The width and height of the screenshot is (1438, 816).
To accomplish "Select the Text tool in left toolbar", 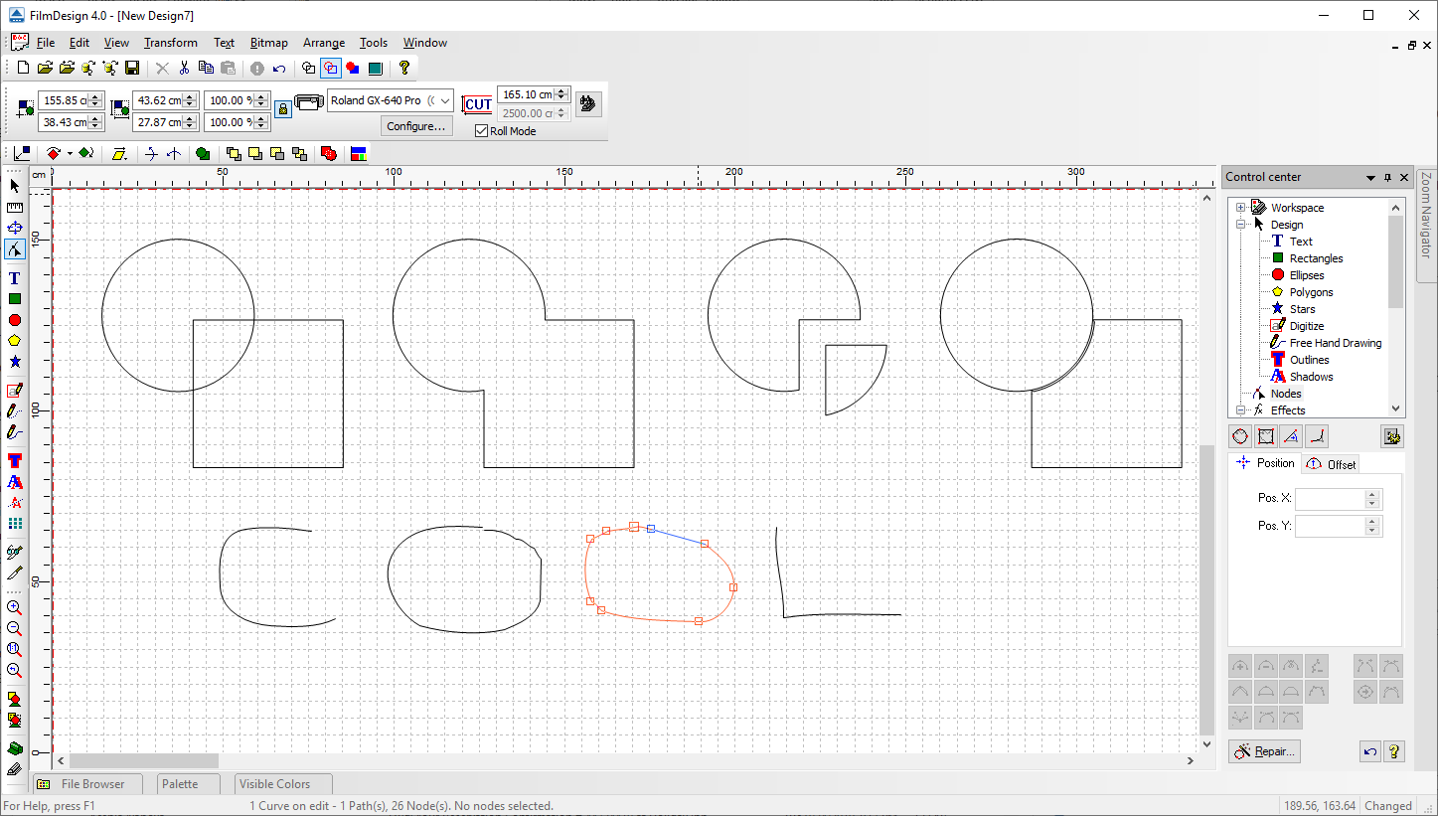I will click(15, 278).
